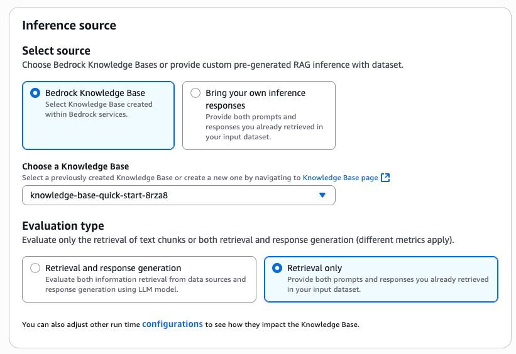
Task: Choose the Bring your own inference responses radio
Action: point(195,93)
